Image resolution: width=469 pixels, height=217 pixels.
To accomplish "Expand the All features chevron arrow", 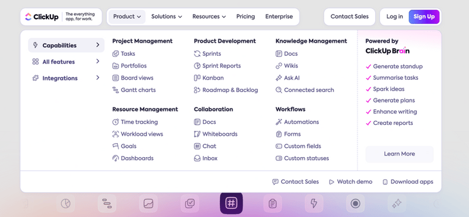I will [97, 62].
